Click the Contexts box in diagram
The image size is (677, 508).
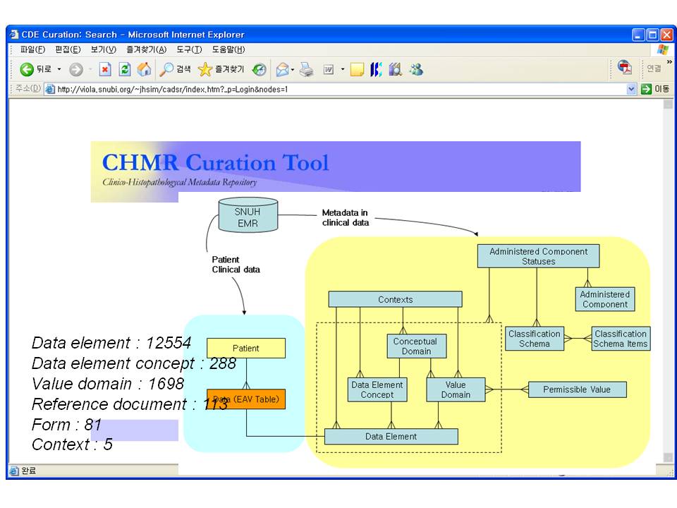tap(395, 299)
